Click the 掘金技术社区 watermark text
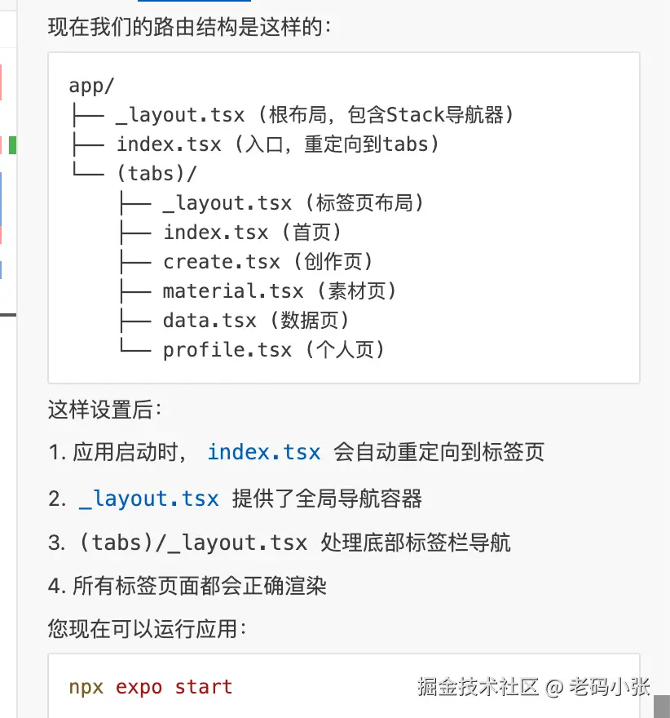Viewport: 670px width, 718px height. (478, 686)
